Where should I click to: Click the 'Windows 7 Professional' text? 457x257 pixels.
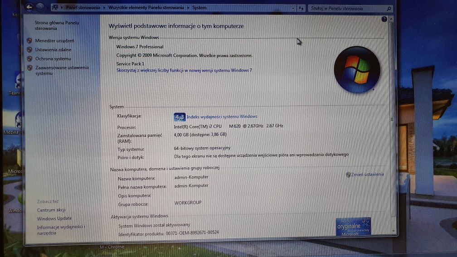(140, 47)
